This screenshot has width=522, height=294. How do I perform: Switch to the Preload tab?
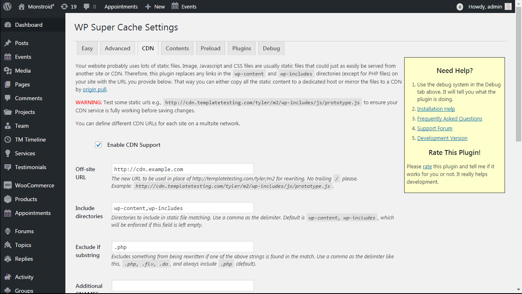(210, 48)
